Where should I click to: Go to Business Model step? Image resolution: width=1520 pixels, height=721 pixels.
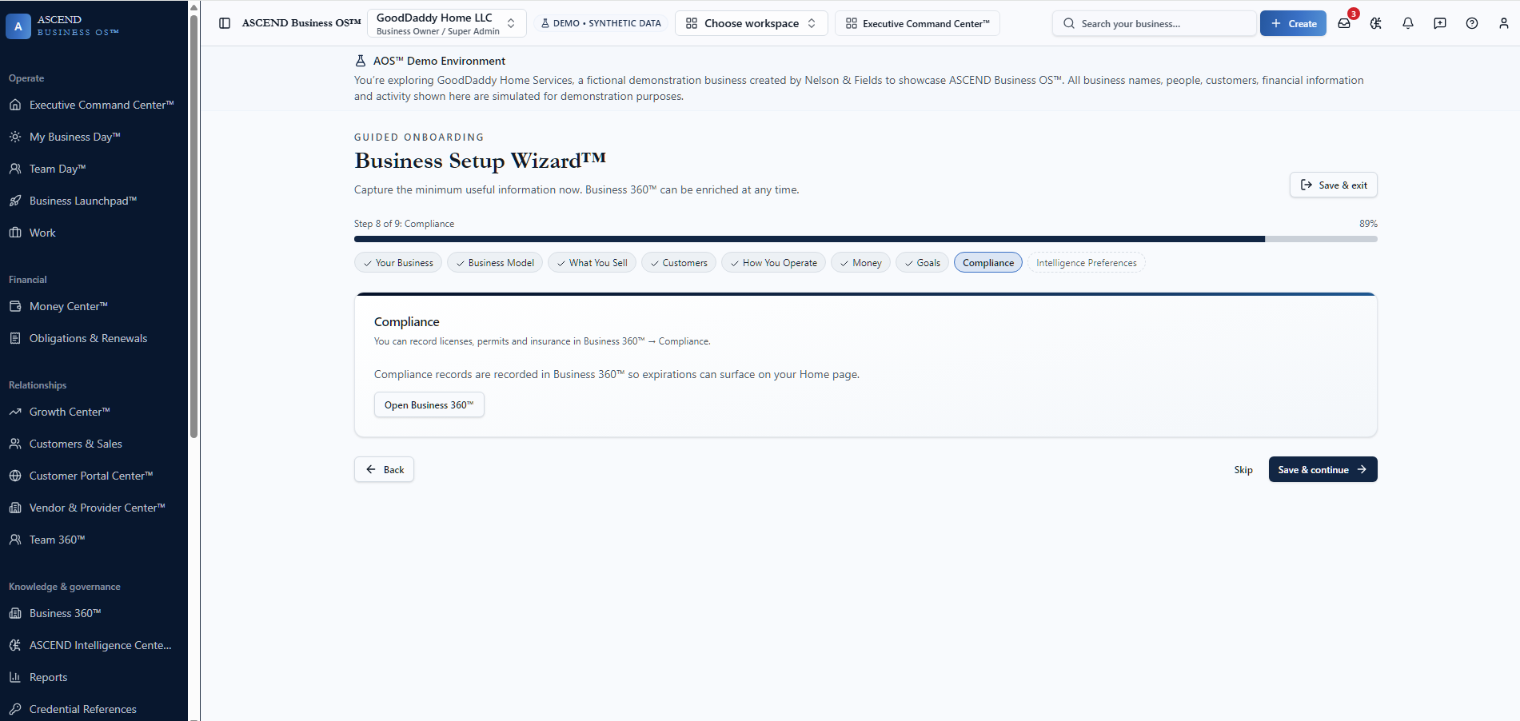click(x=494, y=262)
